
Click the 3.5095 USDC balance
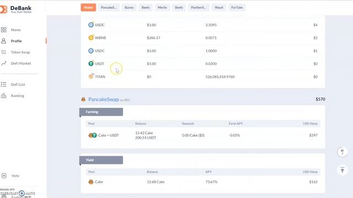211,25
